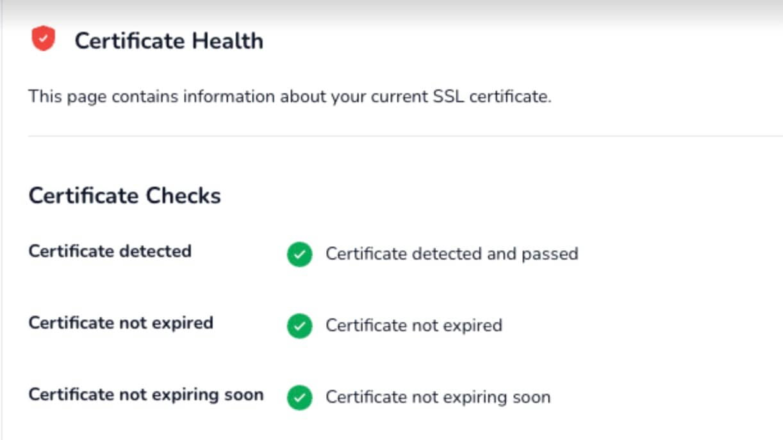Click the page description sentence

point(290,97)
